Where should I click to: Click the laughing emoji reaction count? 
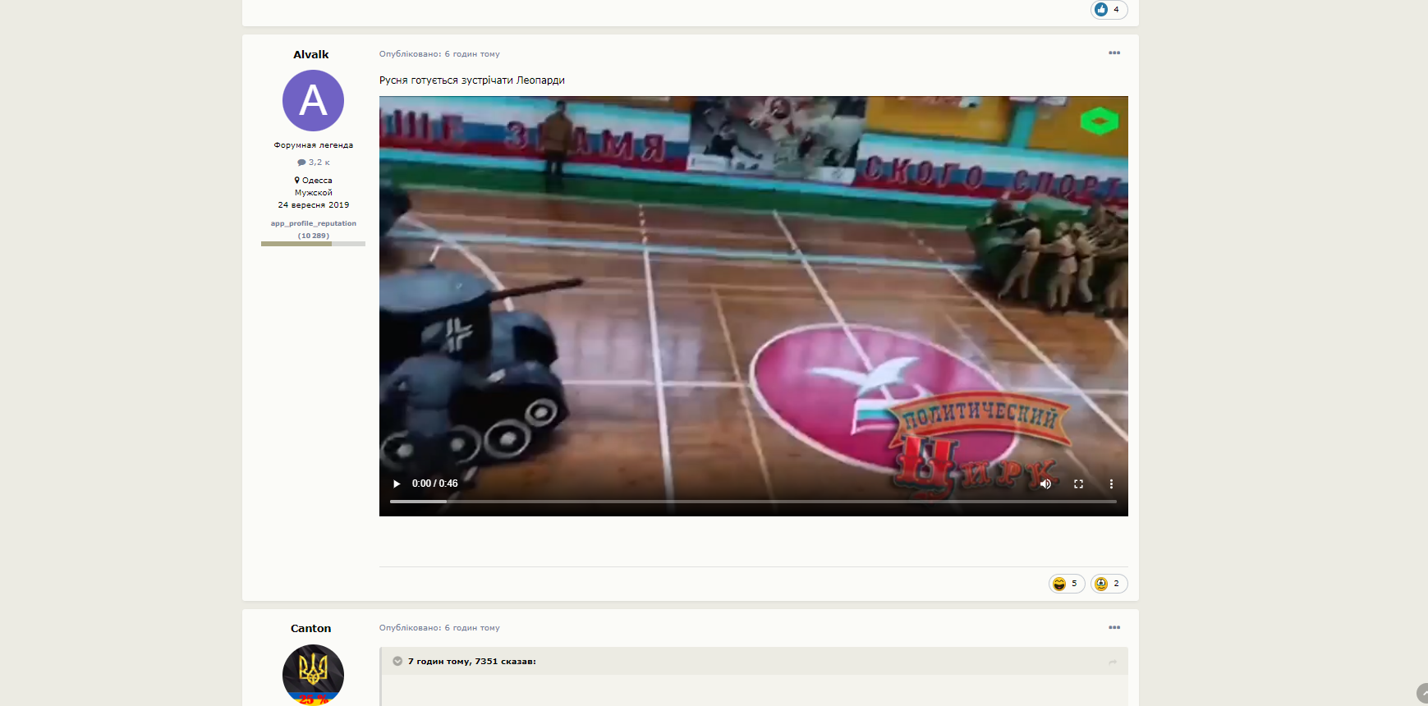[x=1067, y=584]
